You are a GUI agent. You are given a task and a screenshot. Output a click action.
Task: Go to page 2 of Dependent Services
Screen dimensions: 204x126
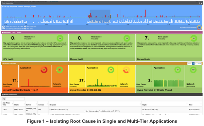195,64
